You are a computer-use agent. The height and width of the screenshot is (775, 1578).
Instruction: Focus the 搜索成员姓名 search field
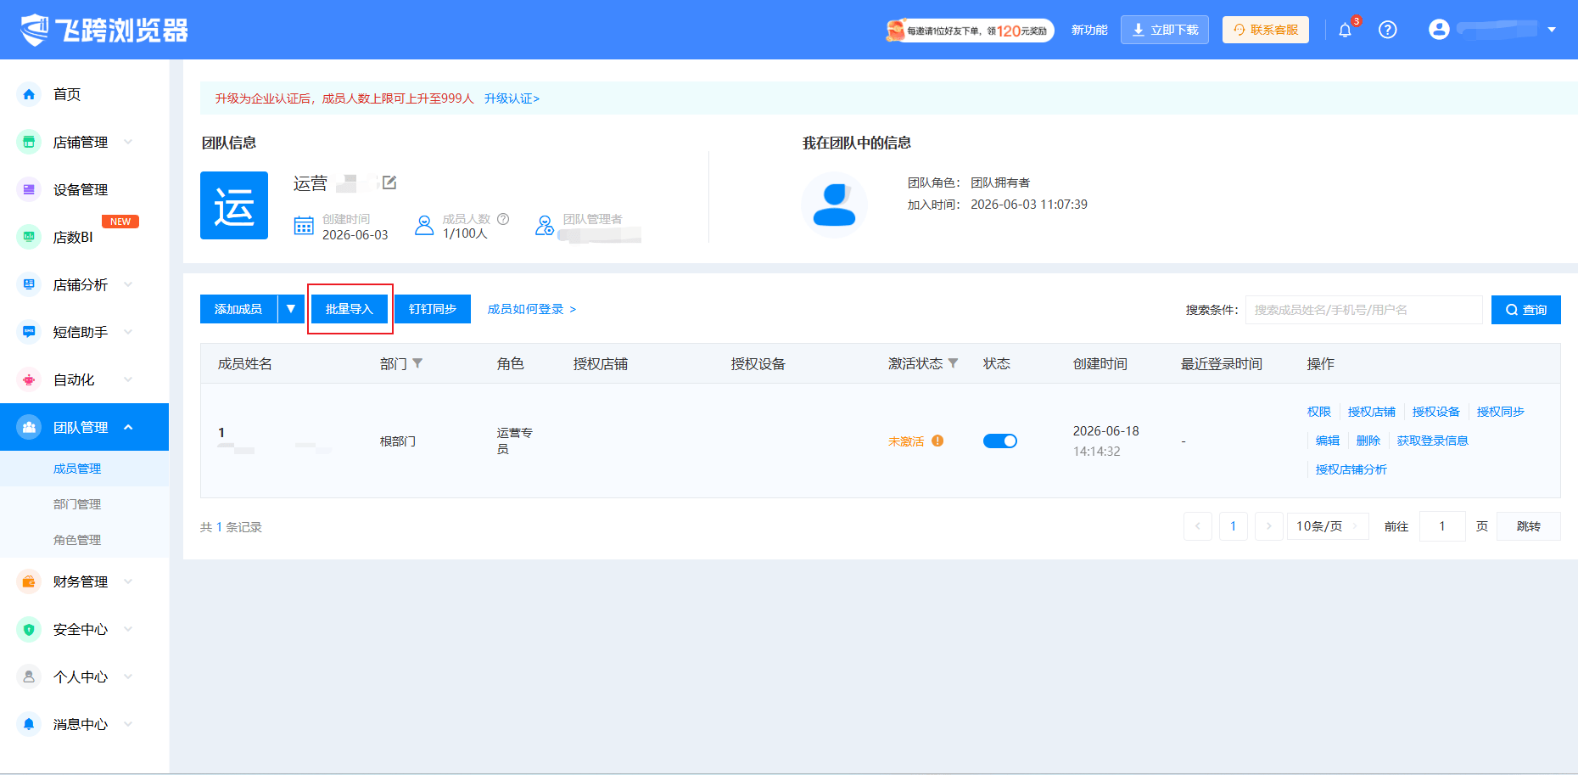pos(1364,310)
